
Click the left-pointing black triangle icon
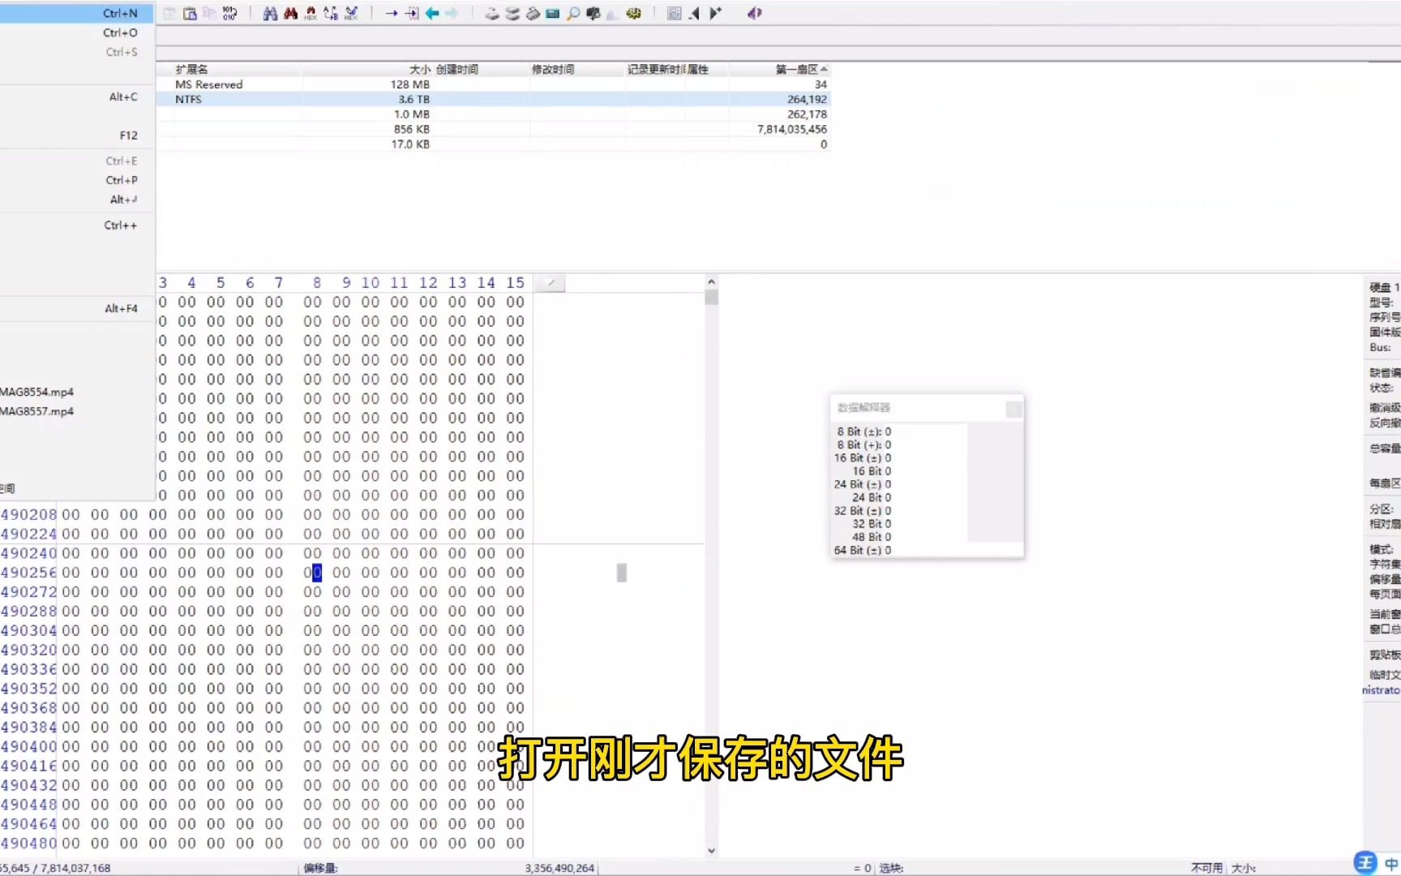pos(695,13)
